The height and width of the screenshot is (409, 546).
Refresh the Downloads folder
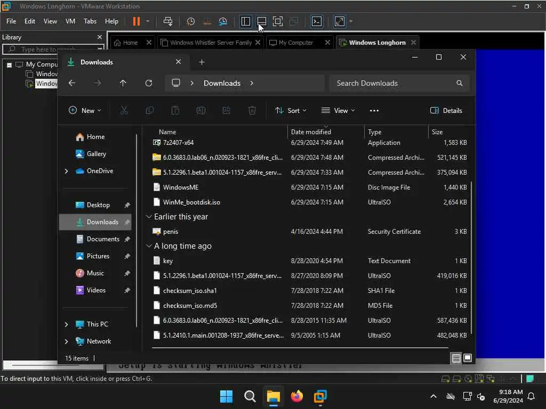(x=149, y=83)
